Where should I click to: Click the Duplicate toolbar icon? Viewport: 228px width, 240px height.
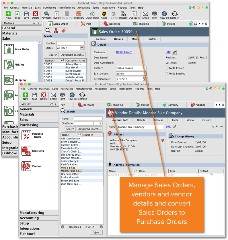pos(134,14)
